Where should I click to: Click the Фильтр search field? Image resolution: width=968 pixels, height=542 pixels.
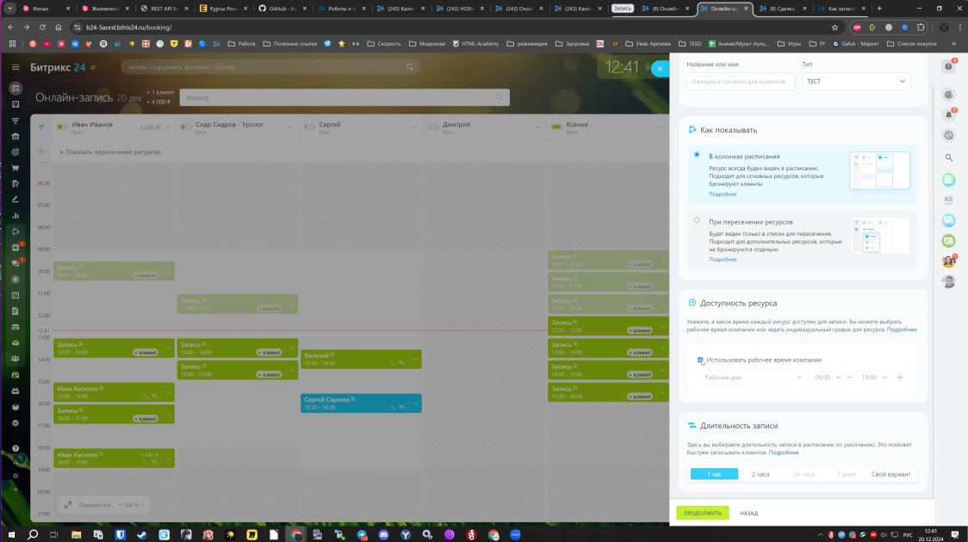coord(344,97)
